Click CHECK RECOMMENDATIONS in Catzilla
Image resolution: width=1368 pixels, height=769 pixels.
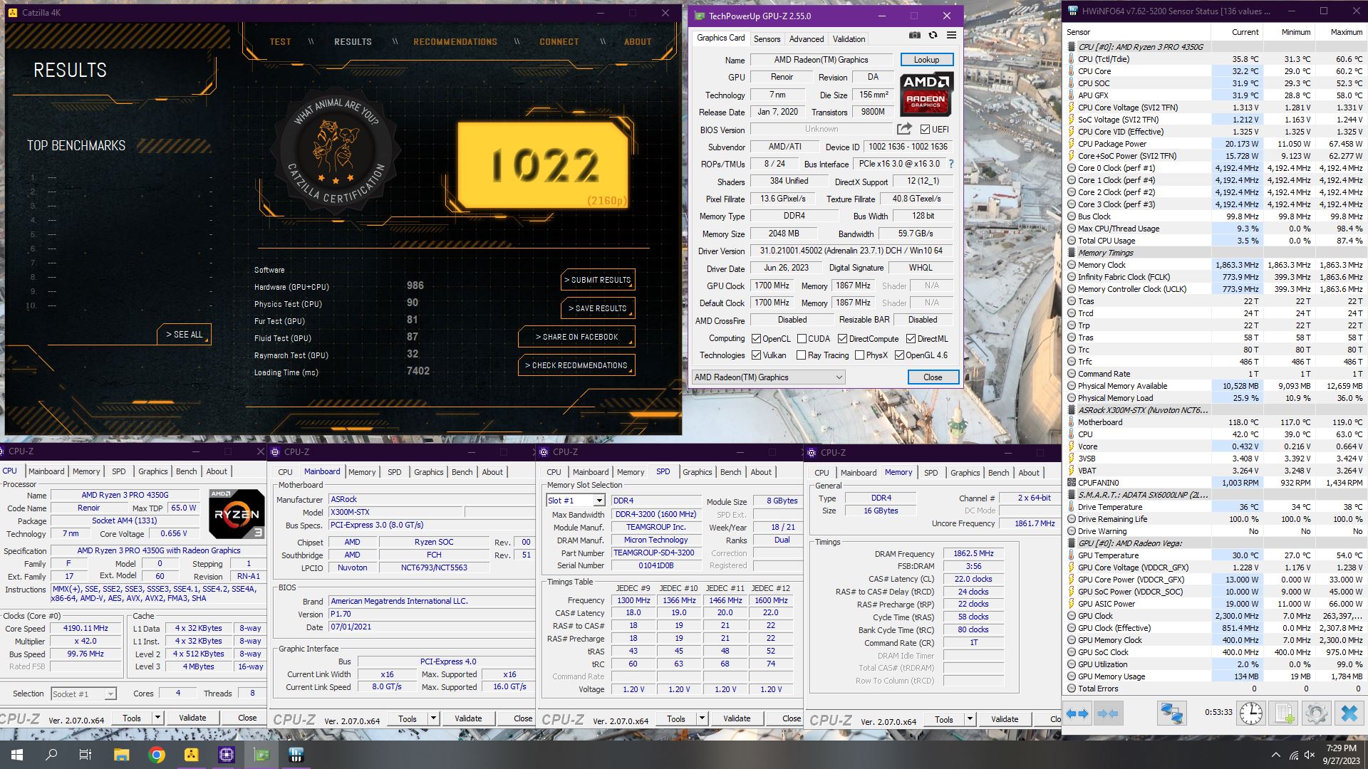tap(576, 365)
